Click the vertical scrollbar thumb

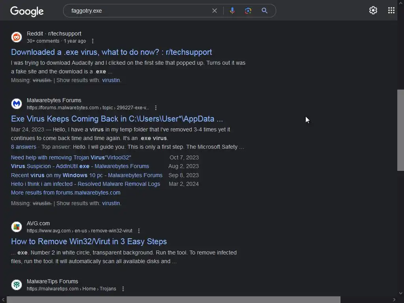tap(400, 130)
